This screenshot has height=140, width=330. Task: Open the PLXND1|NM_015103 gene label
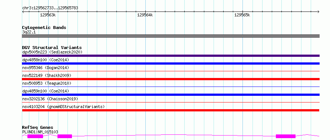click(40, 132)
